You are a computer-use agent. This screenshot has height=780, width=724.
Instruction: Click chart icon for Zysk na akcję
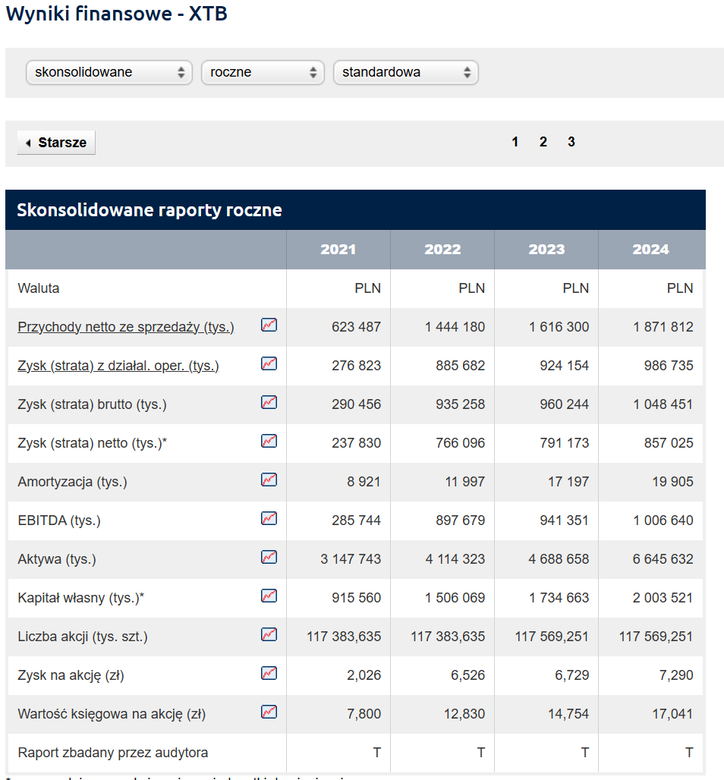[x=269, y=673]
